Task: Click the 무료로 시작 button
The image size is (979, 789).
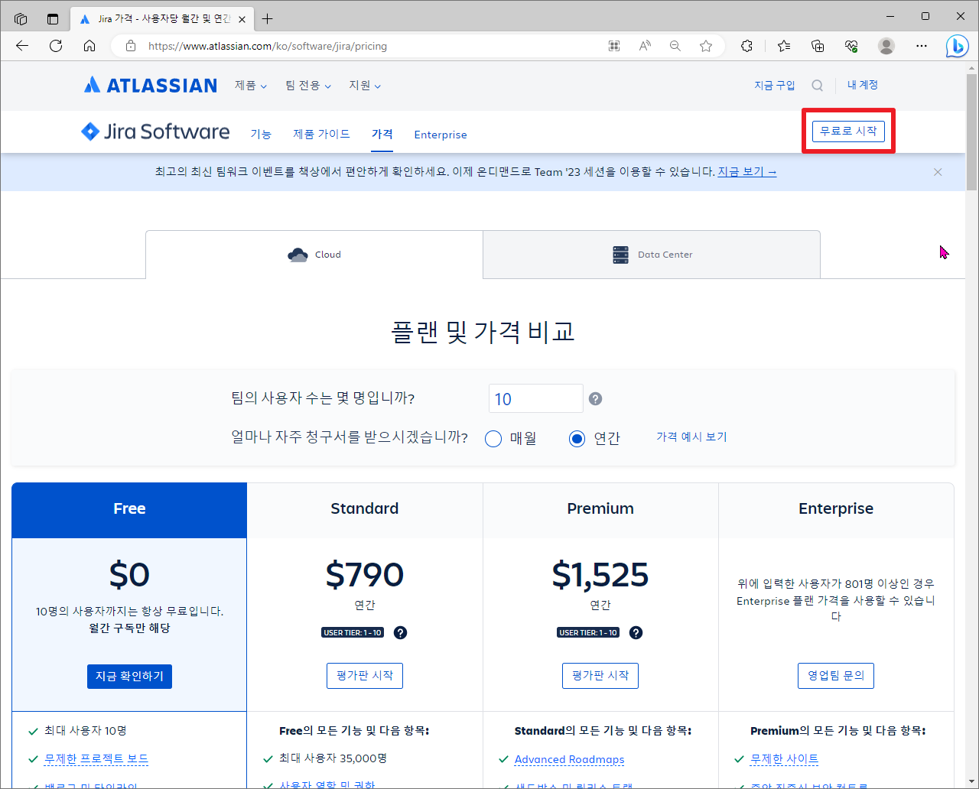Action: 848,131
